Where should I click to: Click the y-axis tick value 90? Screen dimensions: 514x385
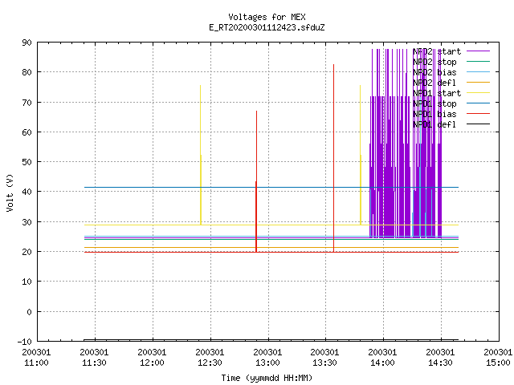[x=27, y=43]
